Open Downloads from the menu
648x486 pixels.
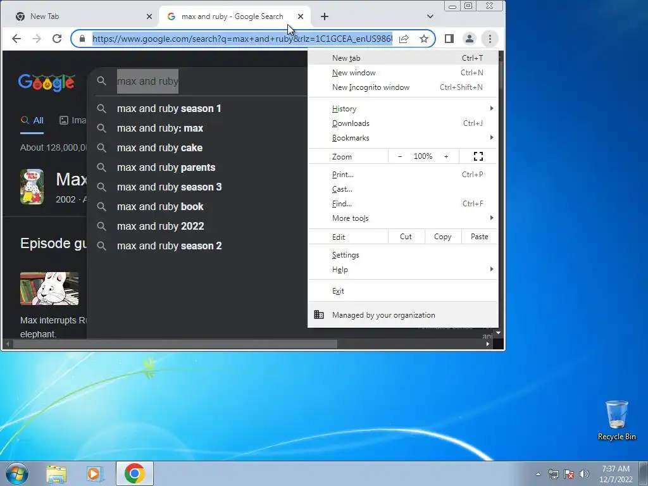(x=402, y=123)
